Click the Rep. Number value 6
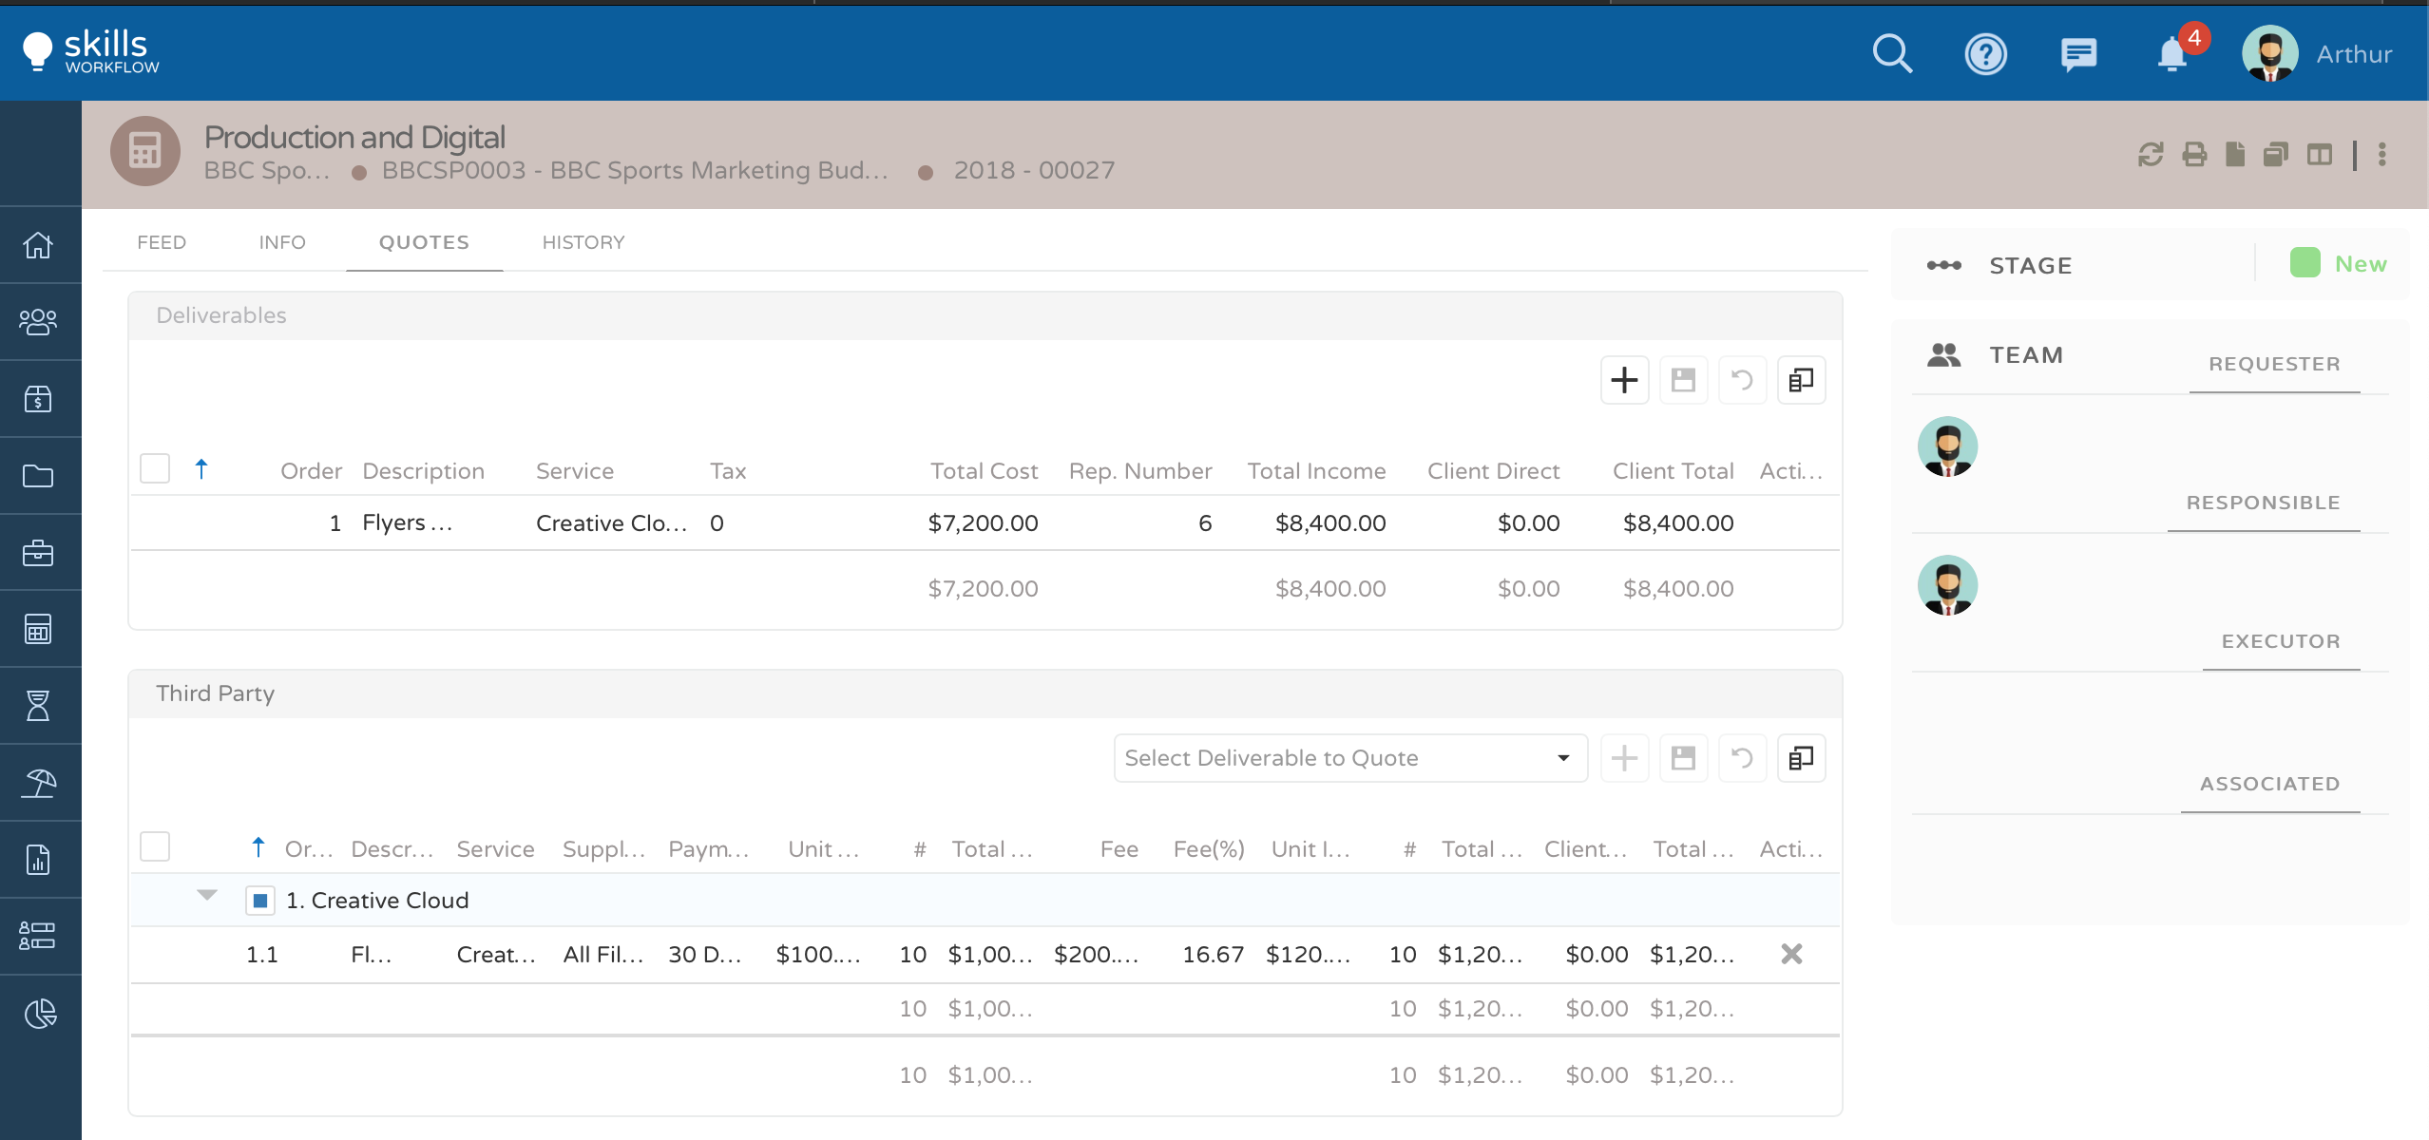The width and height of the screenshot is (2429, 1140). pos(1205,522)
